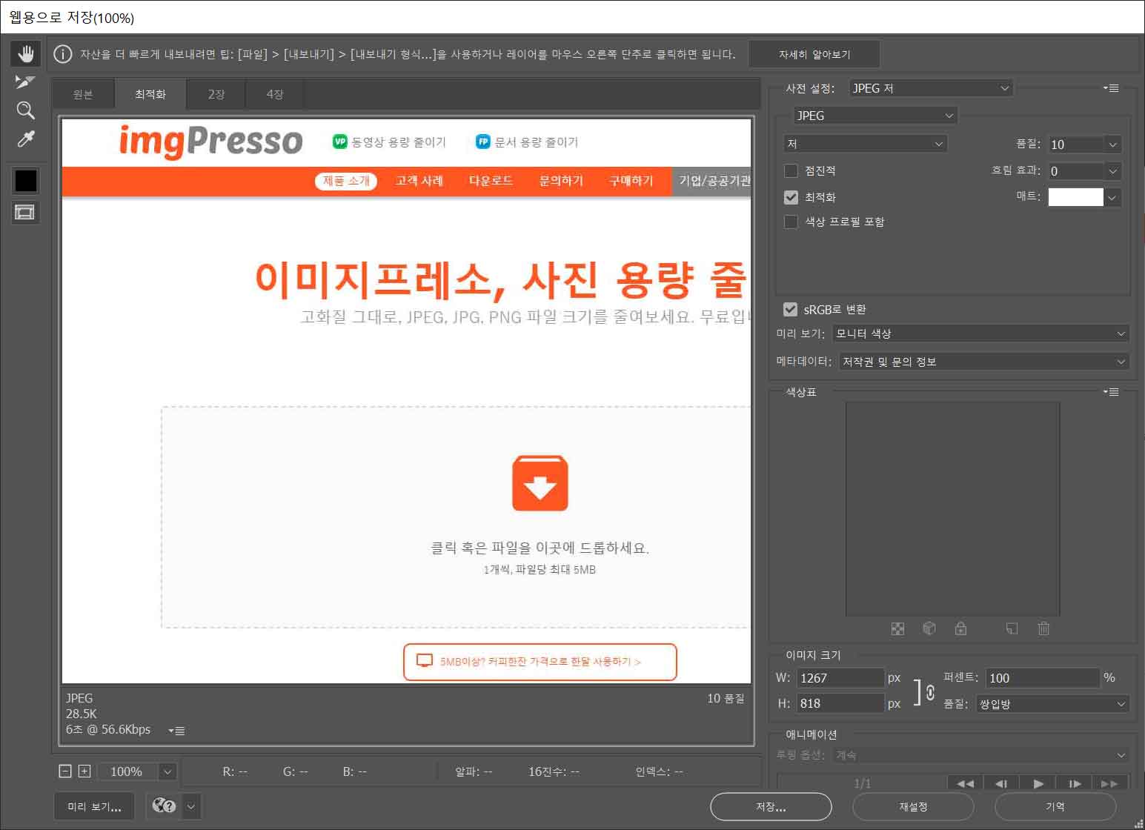Viewport: 1145px width, 830px height.
Task: Switch to the 원본 preview tab
Action: 82,93
